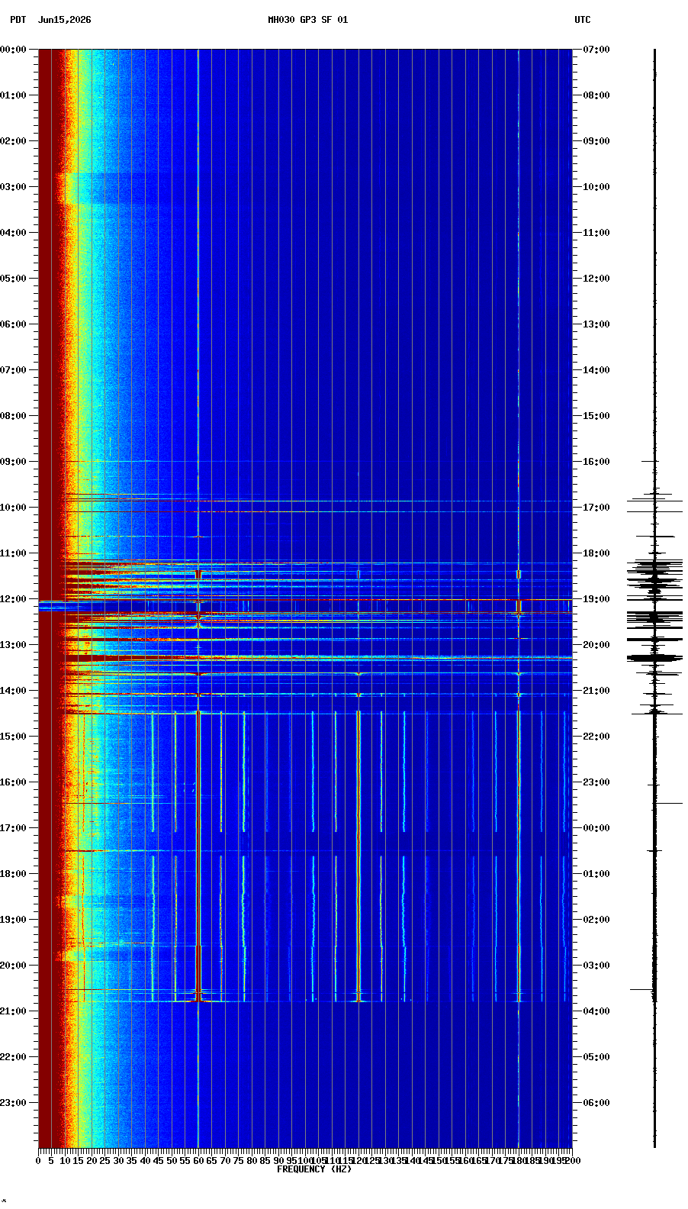688x1209 pixels.
Task: Click the 01:00 label on UTC axis
Action: (x=596, y=874)
